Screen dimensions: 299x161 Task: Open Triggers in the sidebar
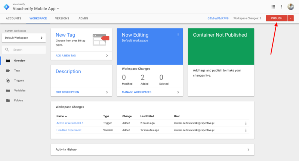[19, 80]
